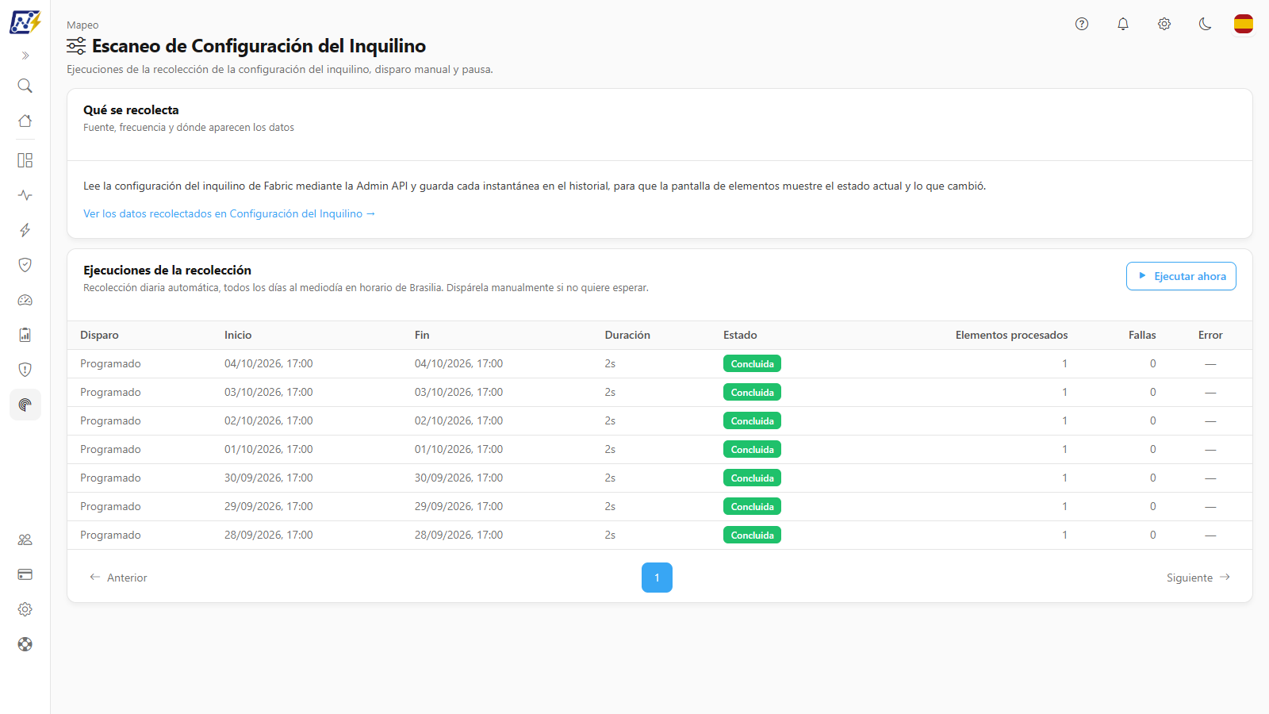The width and height of the screenshot is (1269, 714).
Task: Click the Duración column header
Action: pyautogui.click(x=627, y=335)
